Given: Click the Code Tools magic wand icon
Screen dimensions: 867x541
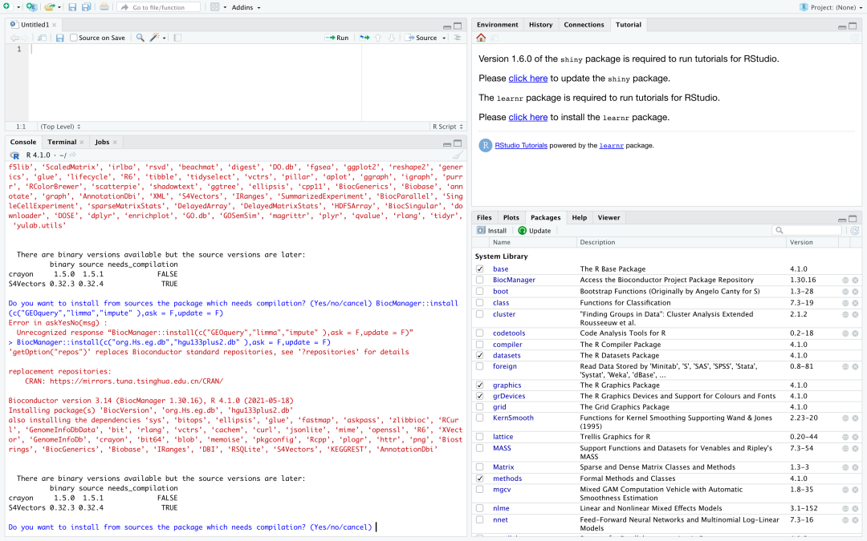Looking at the screenshot, I should (x=155, y=38).
